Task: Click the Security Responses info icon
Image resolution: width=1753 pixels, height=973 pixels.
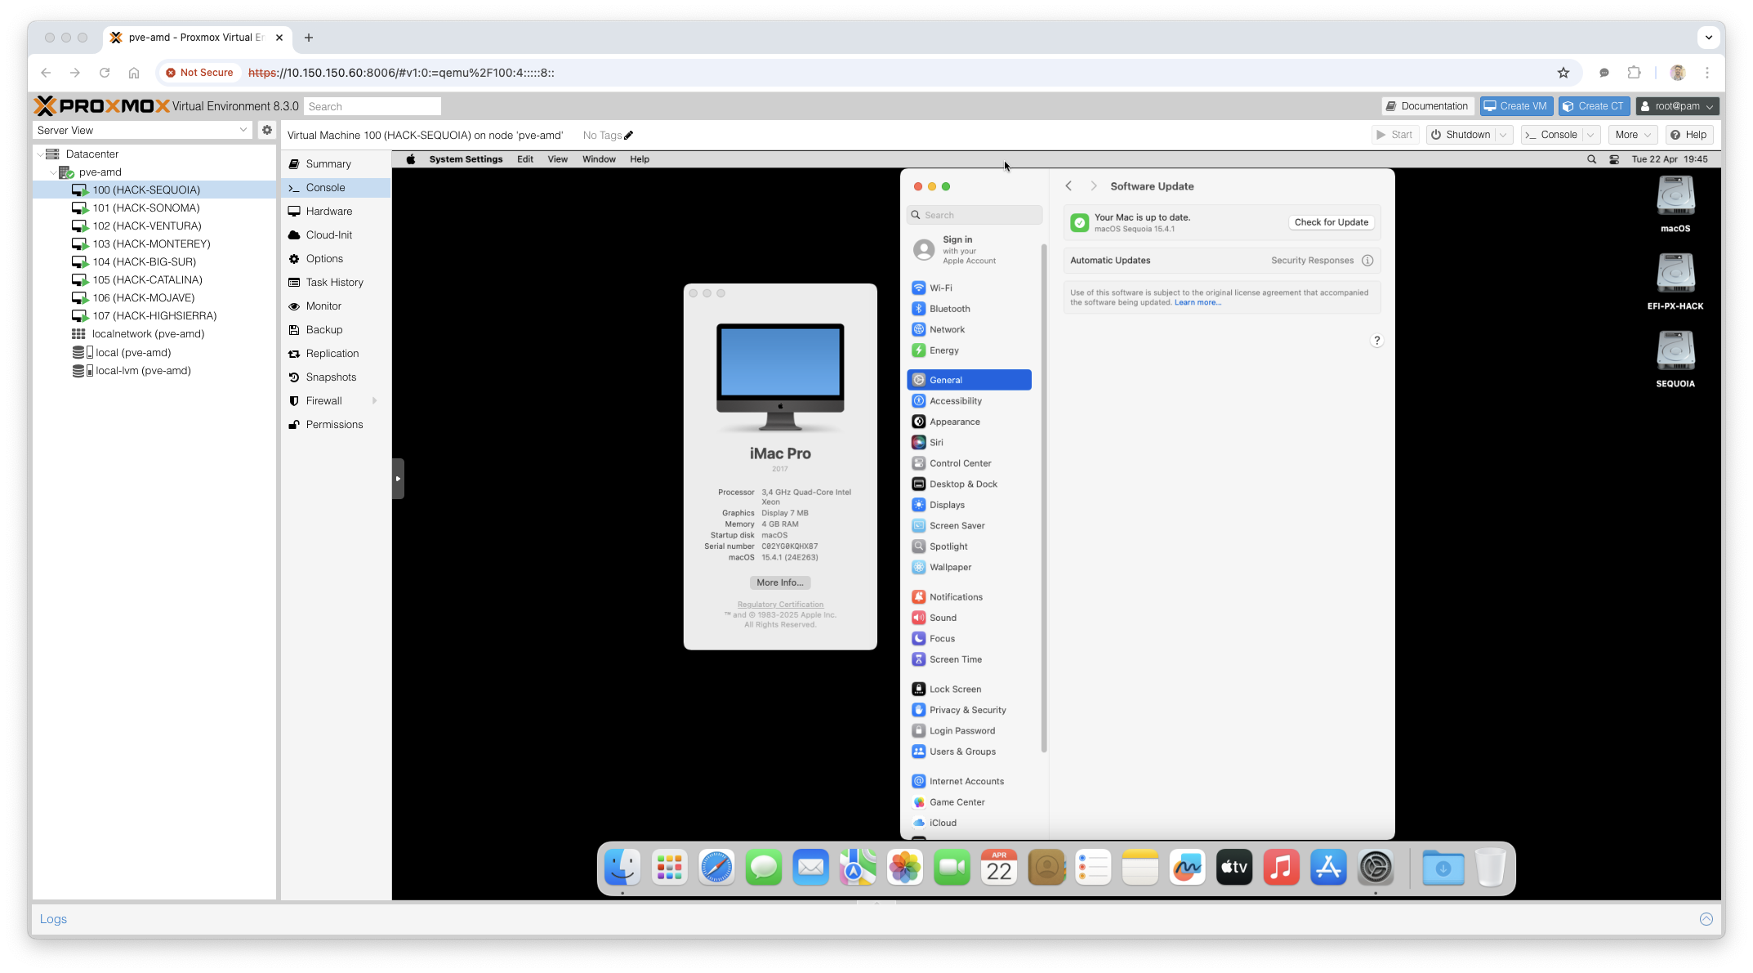Action: (x=1367, y=261)
